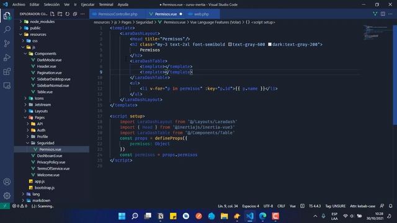Click Seguridad in the breadcrumb path

pyautogui.click(x=145, y=22)
